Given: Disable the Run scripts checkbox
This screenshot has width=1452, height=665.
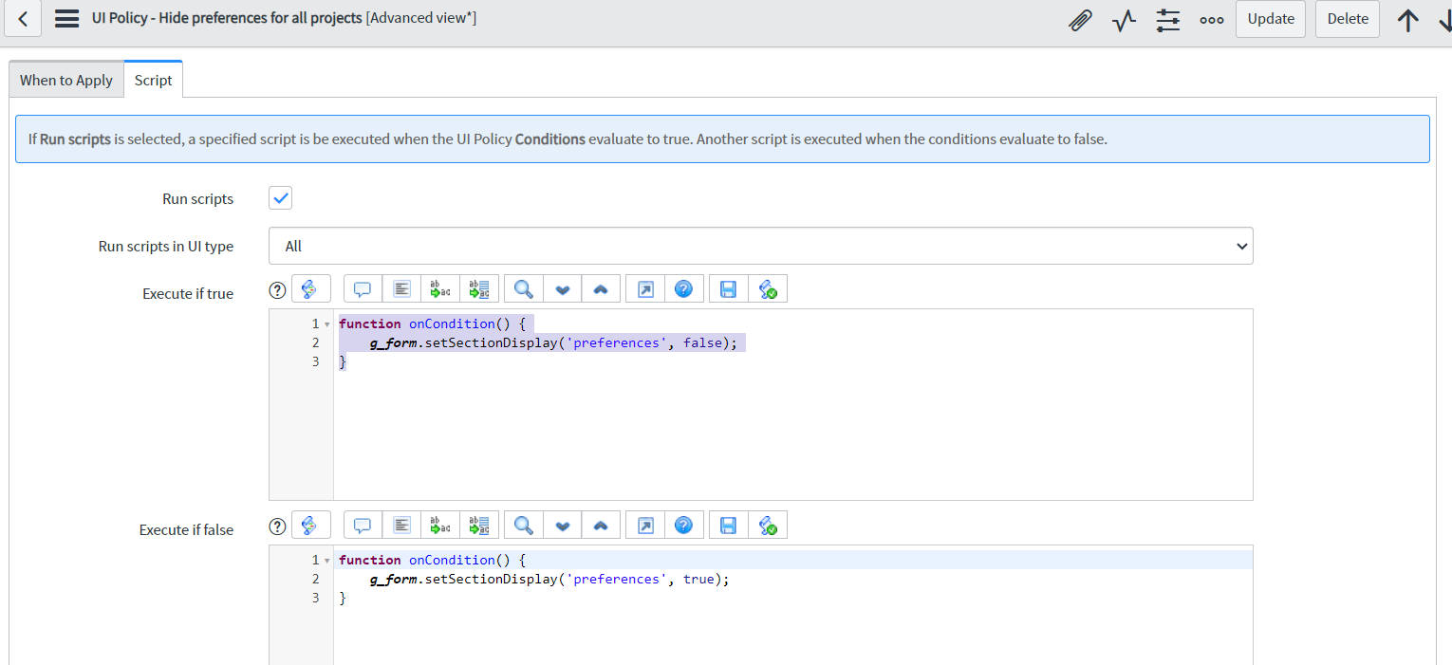Looking at the screenshot, I should click(x=280, y=197).
